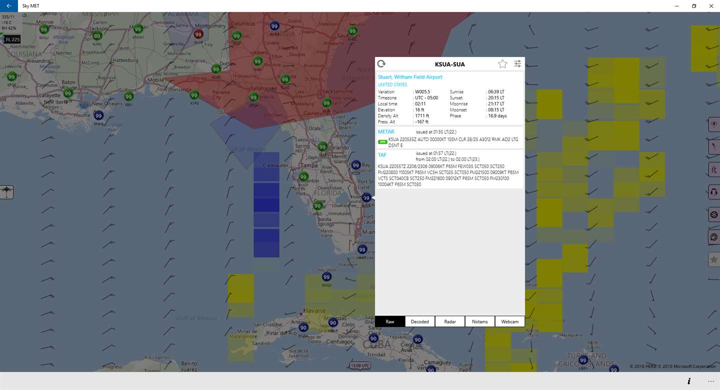Viewport: 720px width, 390px height.
Task: Click the wind flag icon in right sidebar
Action: 714,147
